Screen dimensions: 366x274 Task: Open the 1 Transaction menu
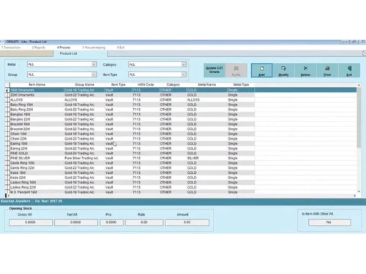point(11,47)
